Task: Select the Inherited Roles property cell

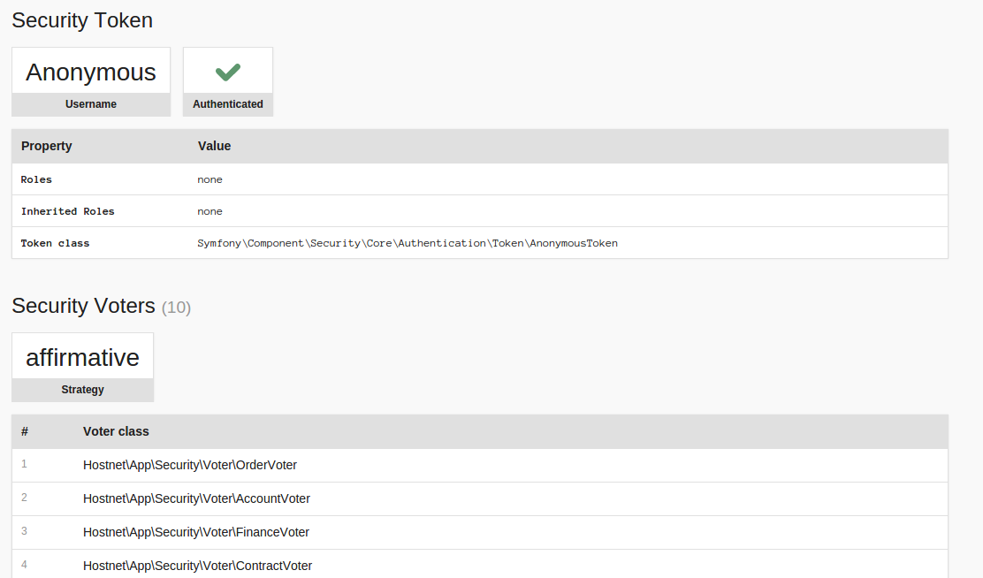Action: (68, 211)
